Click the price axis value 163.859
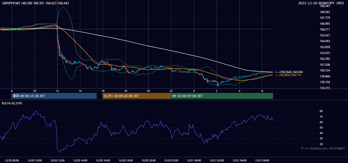Viewport: 348px width, 163px height. point(325,47)
